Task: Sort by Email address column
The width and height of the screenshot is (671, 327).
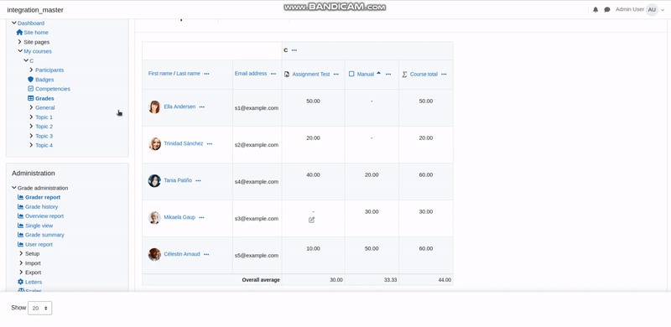Action: point(251,74)
